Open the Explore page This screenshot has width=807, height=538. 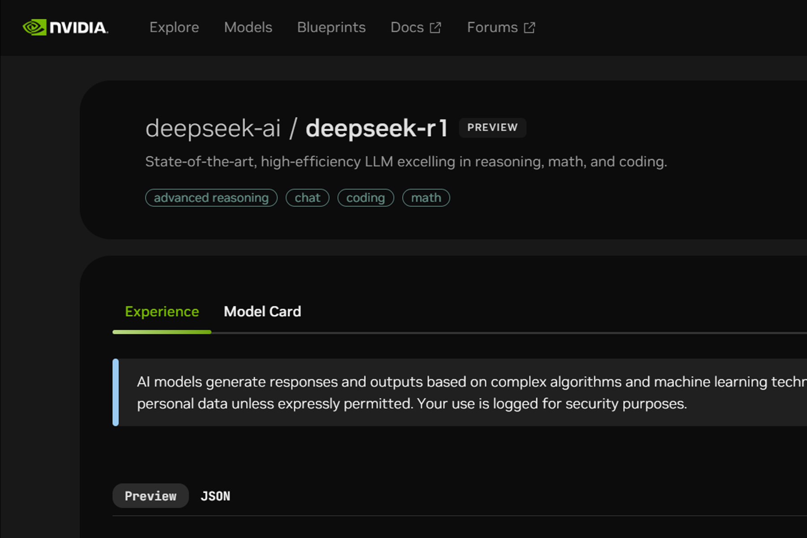174,27
